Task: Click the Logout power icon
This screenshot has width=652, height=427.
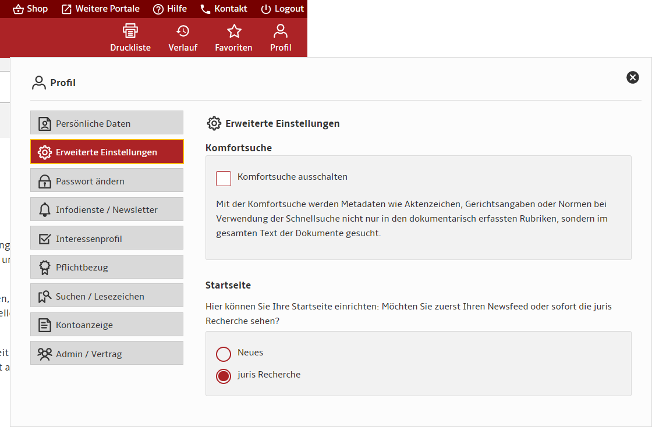Action: (x=266, y=9)
